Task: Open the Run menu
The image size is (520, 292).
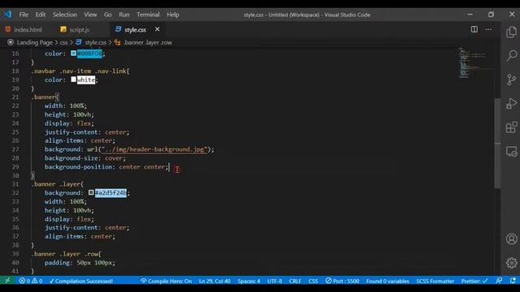Action: click(x=124, y=15)
